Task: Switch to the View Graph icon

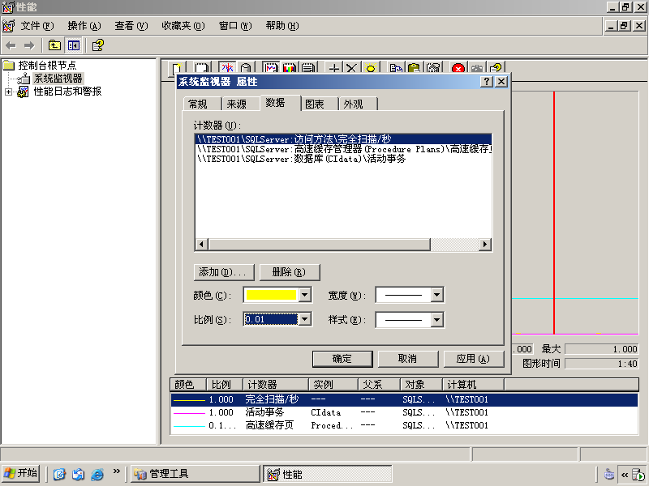Action: point(271,68)
